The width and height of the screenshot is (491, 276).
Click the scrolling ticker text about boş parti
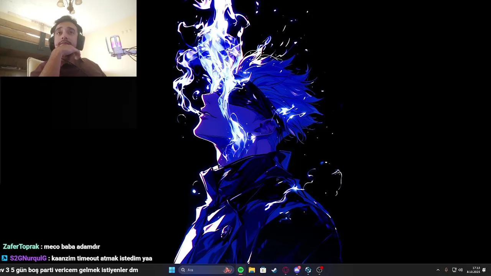coord(69,270)
